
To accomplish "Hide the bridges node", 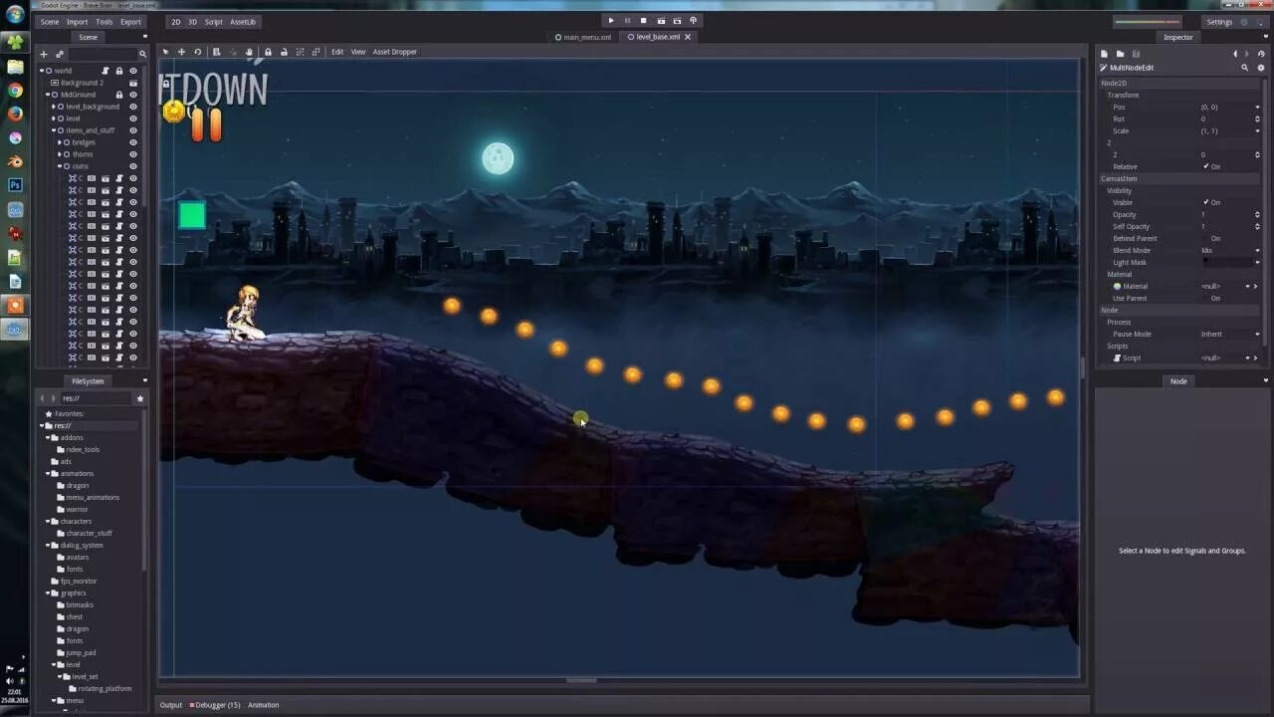I will (x=133, y=142).
